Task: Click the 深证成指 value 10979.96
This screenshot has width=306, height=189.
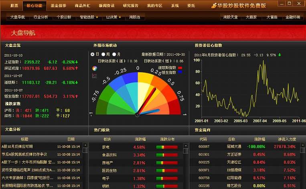Action: pos(31,68)
